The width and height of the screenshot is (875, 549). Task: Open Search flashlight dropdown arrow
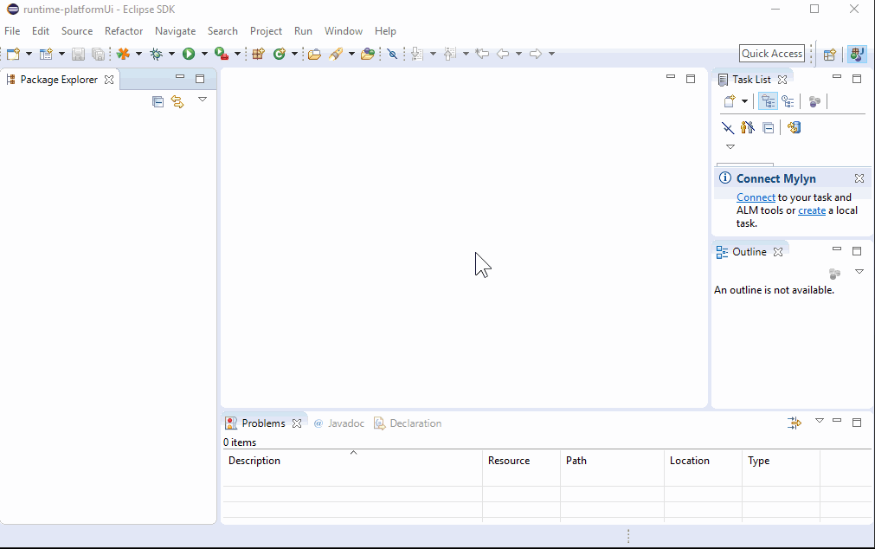pos(351,54)
